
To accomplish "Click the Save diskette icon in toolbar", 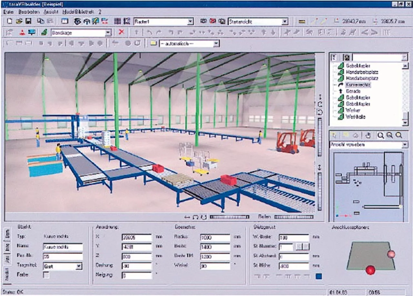I will [x=28, y=22].
